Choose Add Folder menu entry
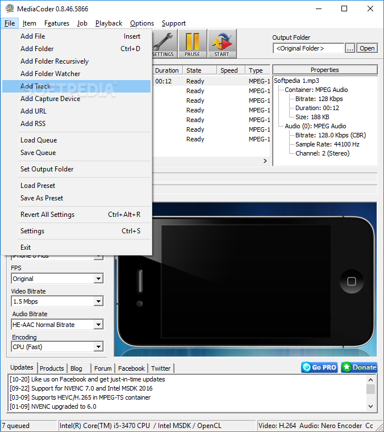Image resolution: width=384 pixels, height=432 pixels. 76,49
